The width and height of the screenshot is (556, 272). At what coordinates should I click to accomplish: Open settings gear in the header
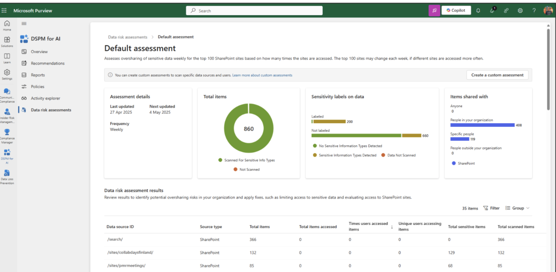pyautogui.click(x=520, y=10)
